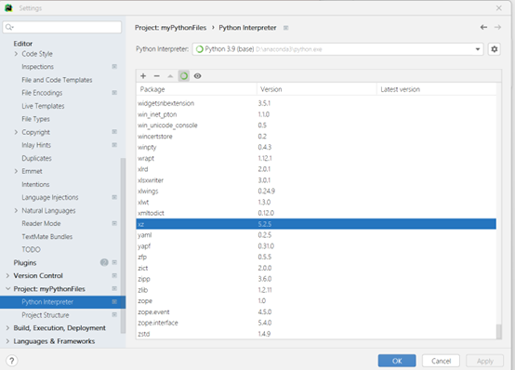Close the Settings dialog
The image size is (515, 370).
pos(498,7)
